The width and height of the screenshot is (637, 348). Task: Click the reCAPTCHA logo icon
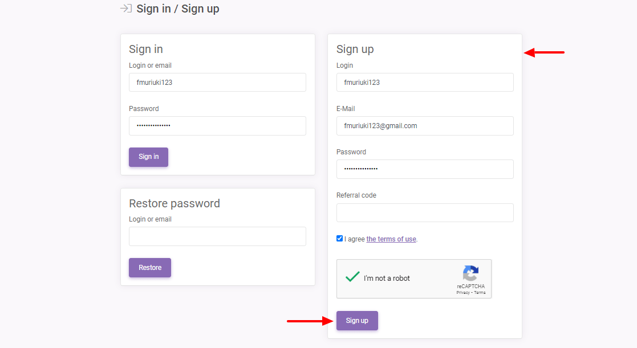pyautogui.click(x=470, y=273)
